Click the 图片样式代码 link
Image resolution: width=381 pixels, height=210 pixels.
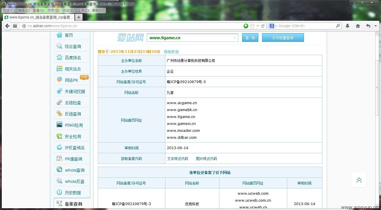pos(206,159)
